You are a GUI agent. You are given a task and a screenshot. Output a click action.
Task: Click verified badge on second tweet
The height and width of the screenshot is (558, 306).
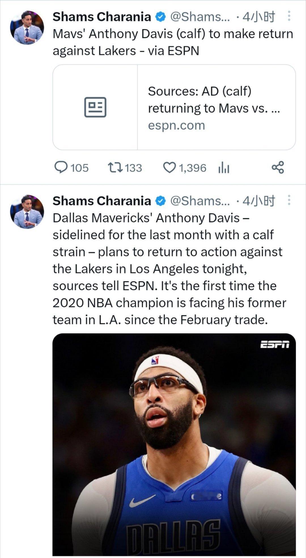point(160,201)
